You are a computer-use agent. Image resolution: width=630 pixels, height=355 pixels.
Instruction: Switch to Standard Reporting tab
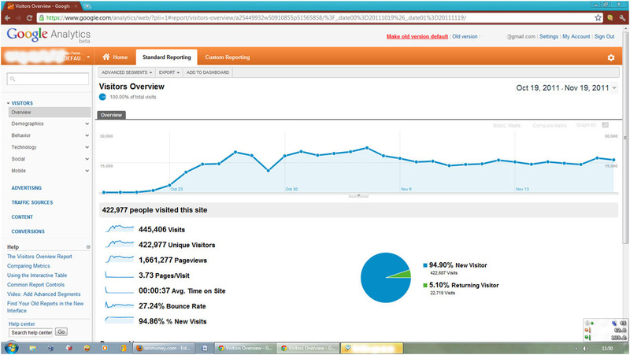[167, 57]
